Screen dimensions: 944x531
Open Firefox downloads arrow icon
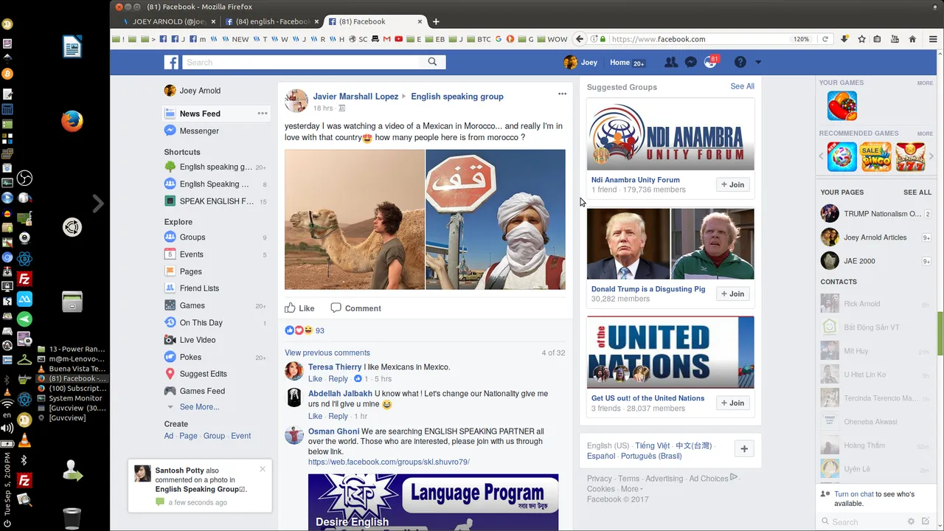click(844, 39)
